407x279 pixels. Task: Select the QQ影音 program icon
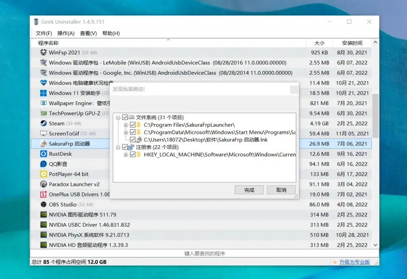(43, 164)
